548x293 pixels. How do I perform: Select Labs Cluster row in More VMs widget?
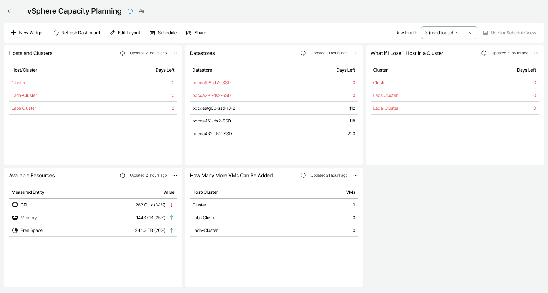click(x=274, y=218)
